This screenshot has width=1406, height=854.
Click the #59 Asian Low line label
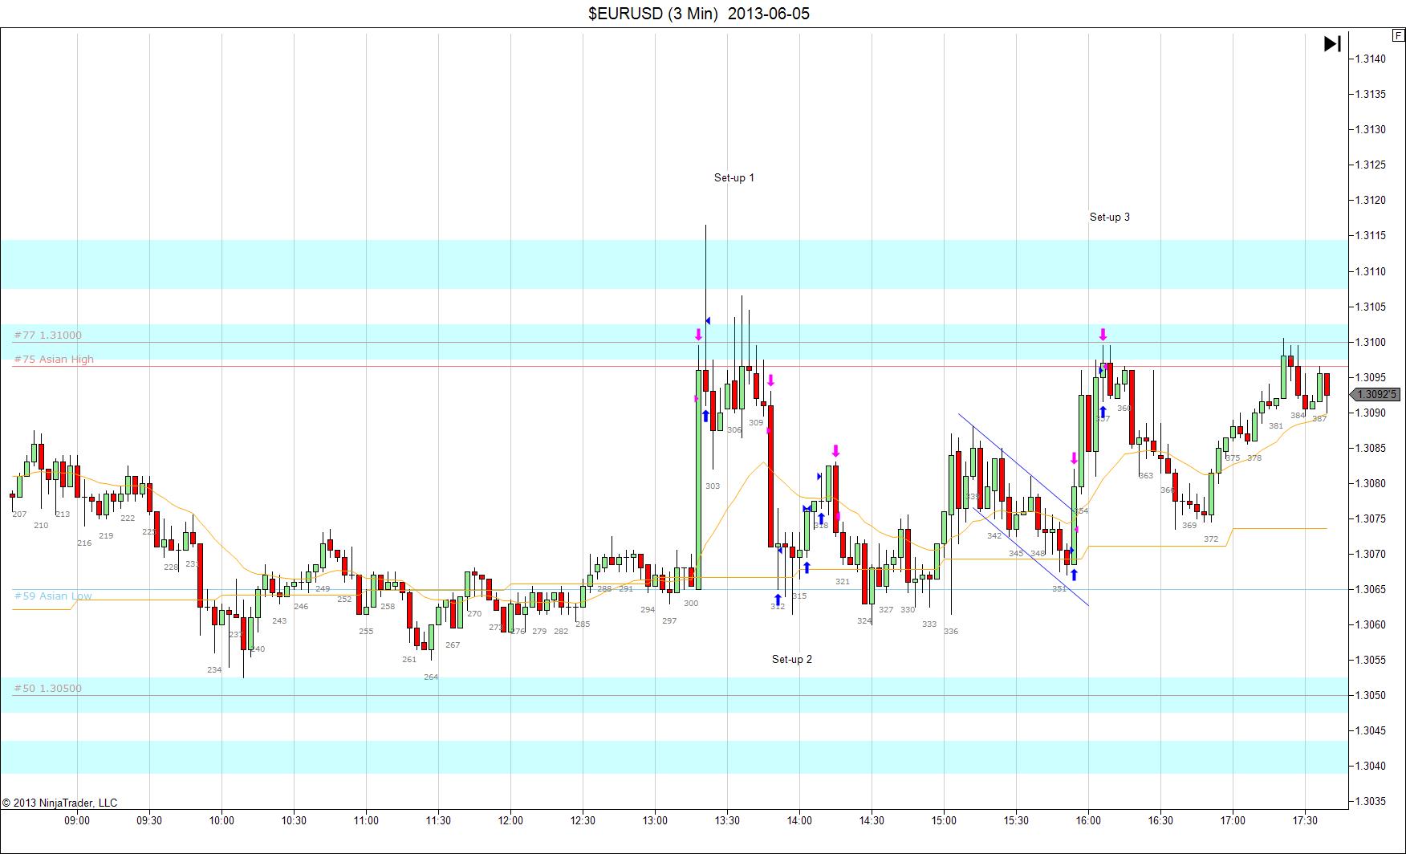(x=53, y=596)
